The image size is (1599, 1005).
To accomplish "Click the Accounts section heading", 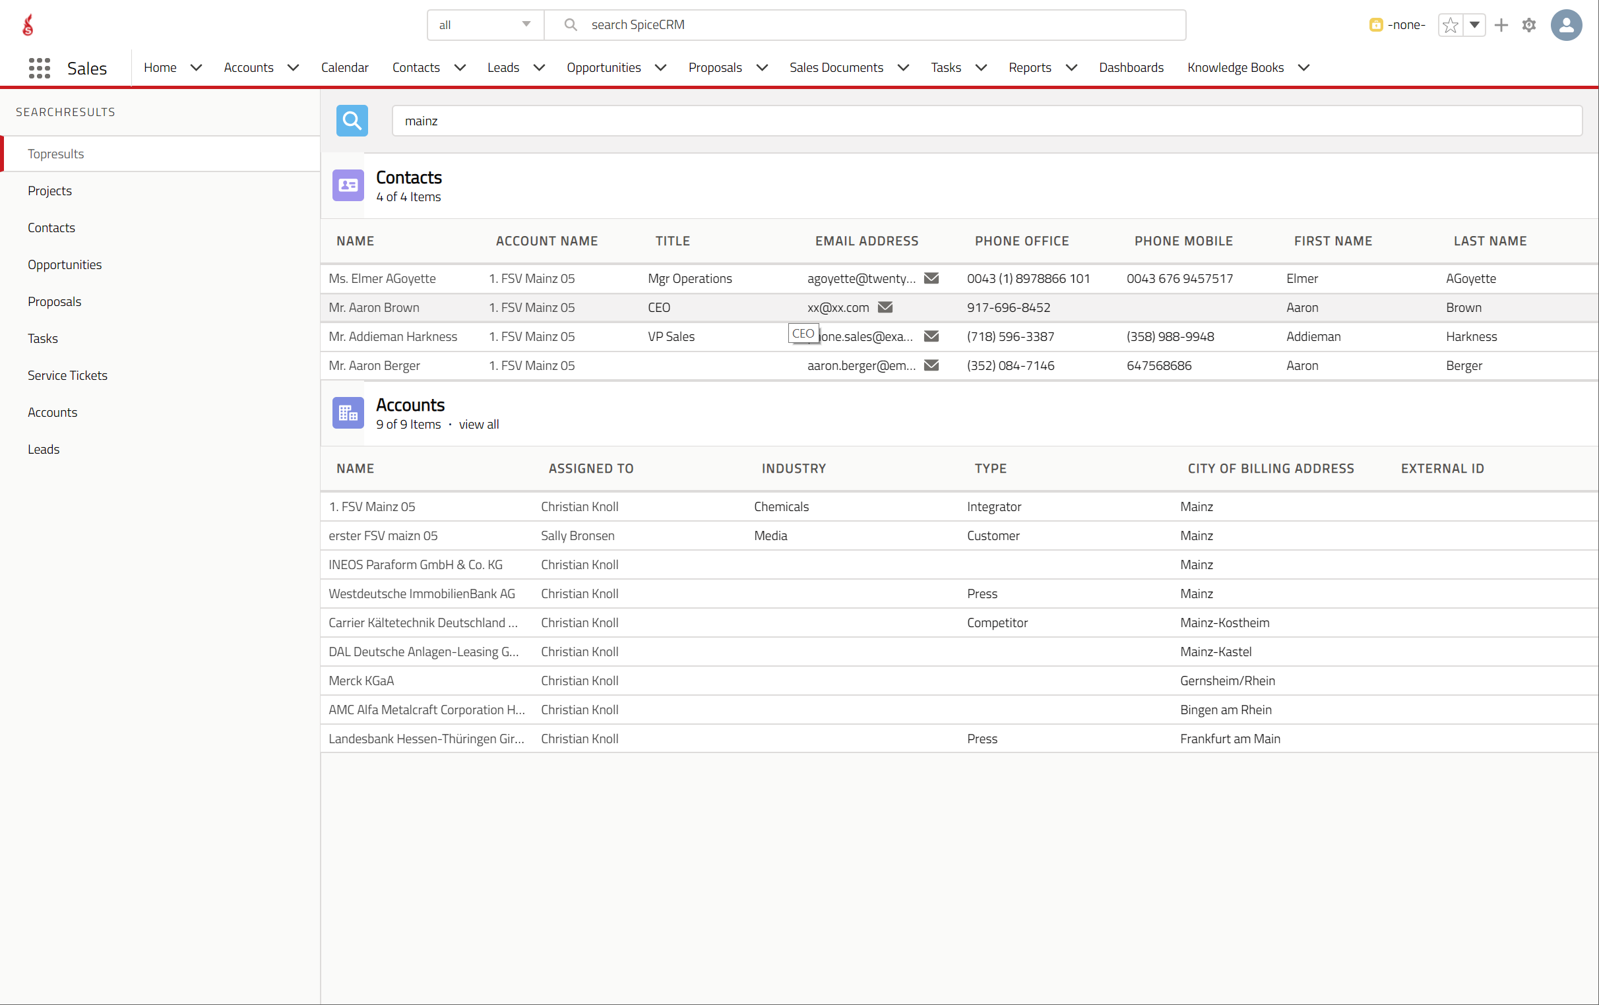I will pos(410,405).
